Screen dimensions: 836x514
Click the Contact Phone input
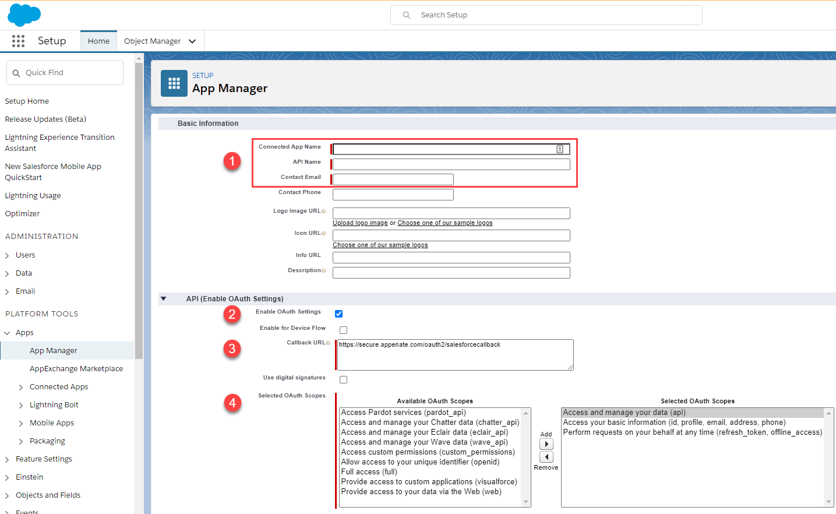[393, 195]
